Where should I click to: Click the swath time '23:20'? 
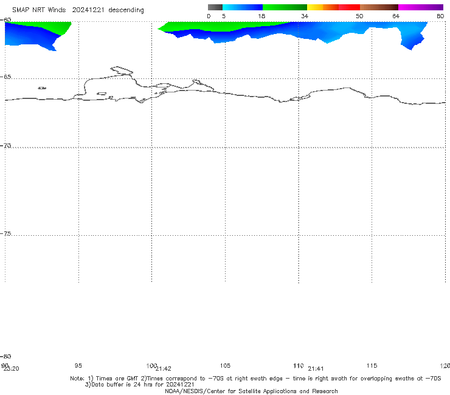coord(11,369)
